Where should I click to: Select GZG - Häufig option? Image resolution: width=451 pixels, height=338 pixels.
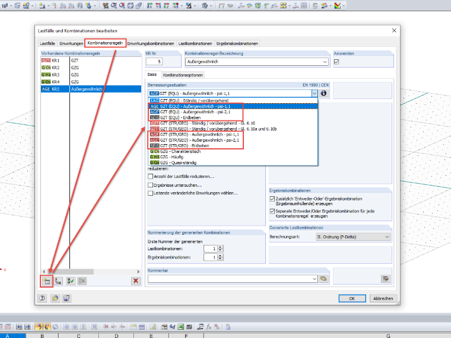pyautogui.click(x=233, y=157)
